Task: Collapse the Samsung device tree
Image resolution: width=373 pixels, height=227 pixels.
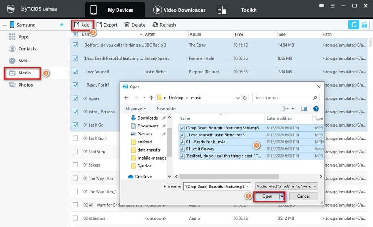Action: coord(5,25)
